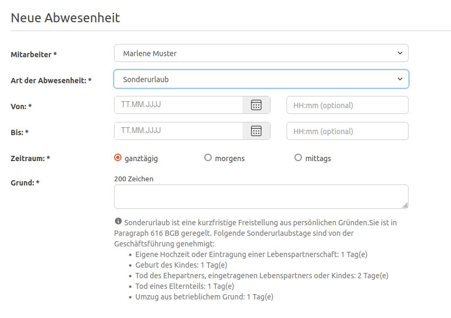Click into the Grund text area
Image resolution: width=451 pixels, height=318 pixels.
coord(261,197)
